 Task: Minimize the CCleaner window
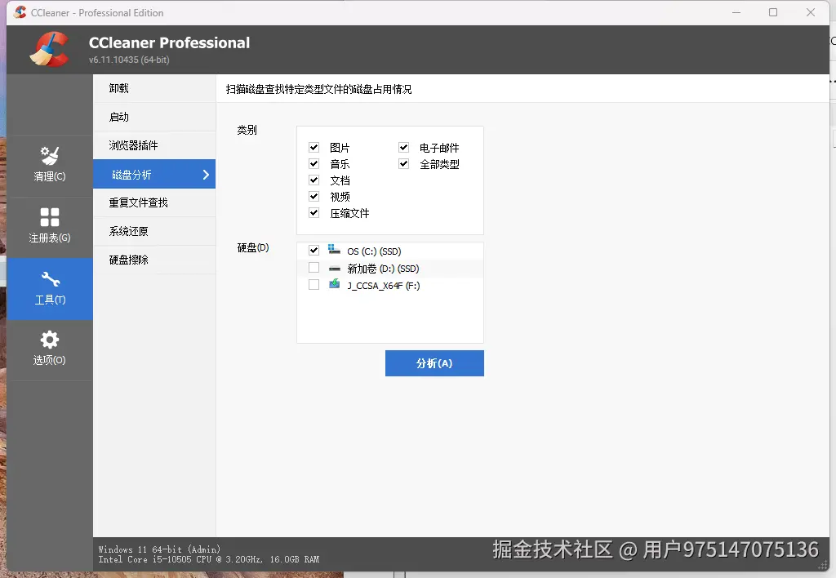pos(736,12)
